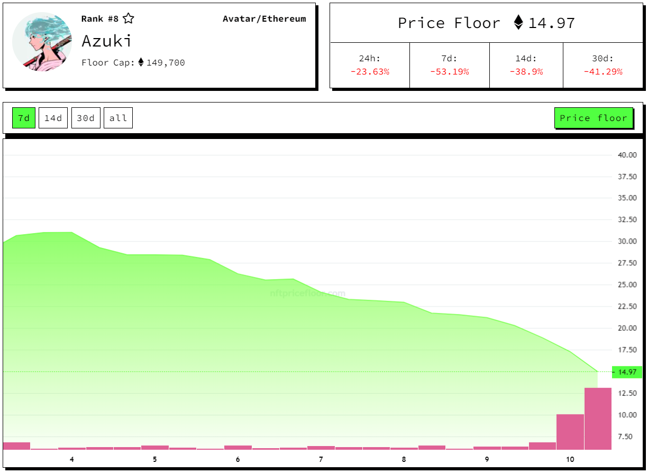Click the Ethereum icon in Price Floor header
The height and width of the screenshot is (473, 648).
(x=518, y=22)
